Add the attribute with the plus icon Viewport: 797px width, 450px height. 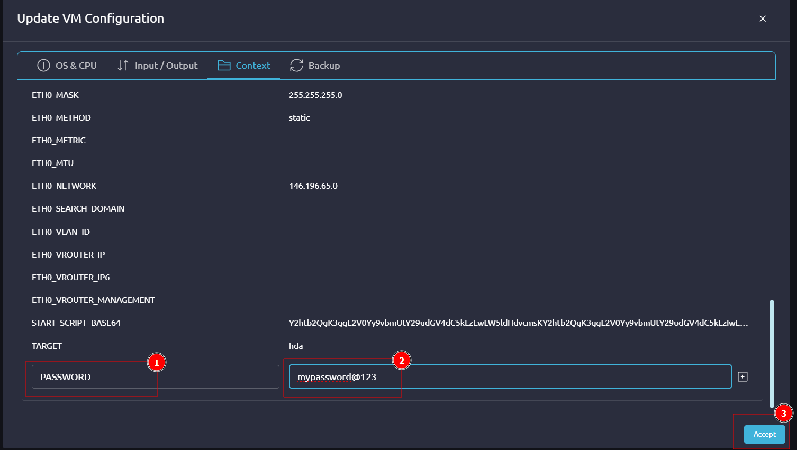[x=742, y=376]
